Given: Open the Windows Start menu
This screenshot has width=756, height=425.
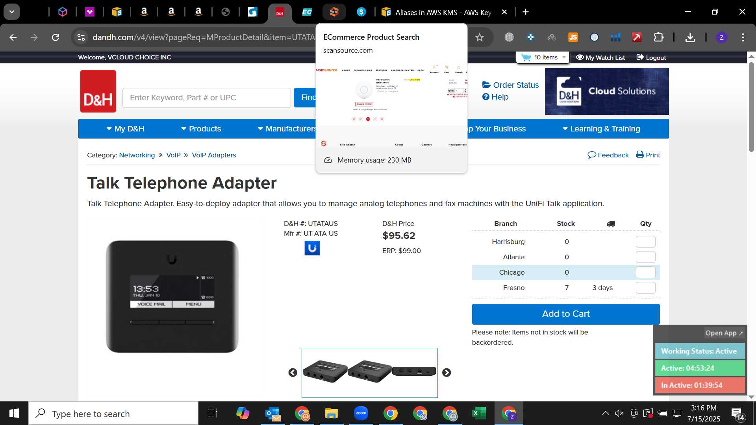Looking at the screenshot, I should tap(14, 413).
